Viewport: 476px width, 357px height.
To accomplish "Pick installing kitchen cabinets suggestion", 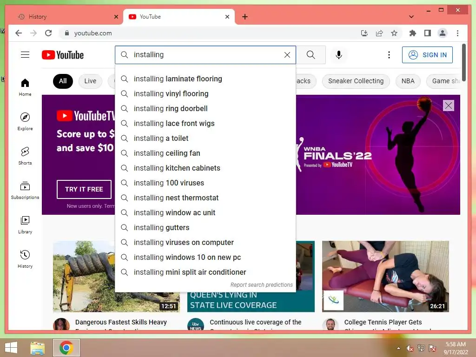I will 205,168.
